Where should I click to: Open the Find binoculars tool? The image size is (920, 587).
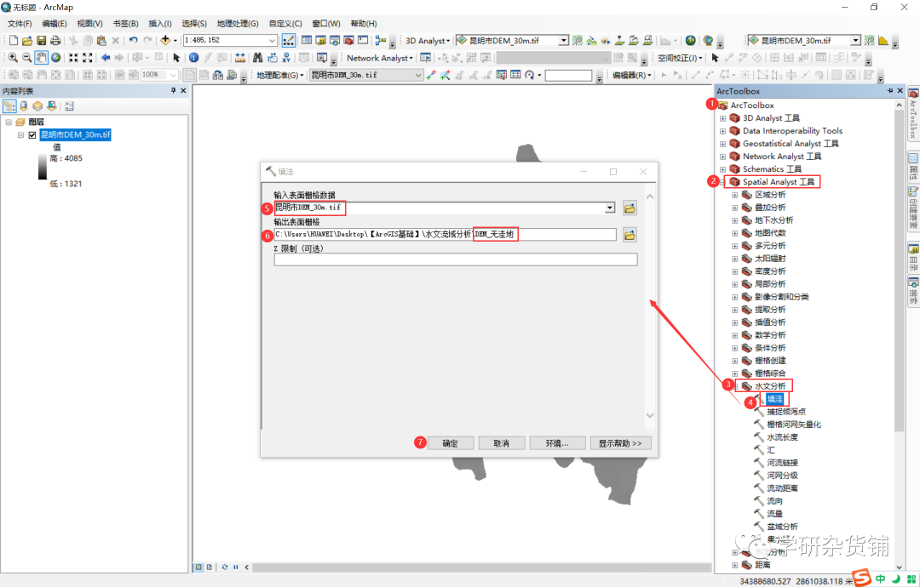click(x=257, y=57)
